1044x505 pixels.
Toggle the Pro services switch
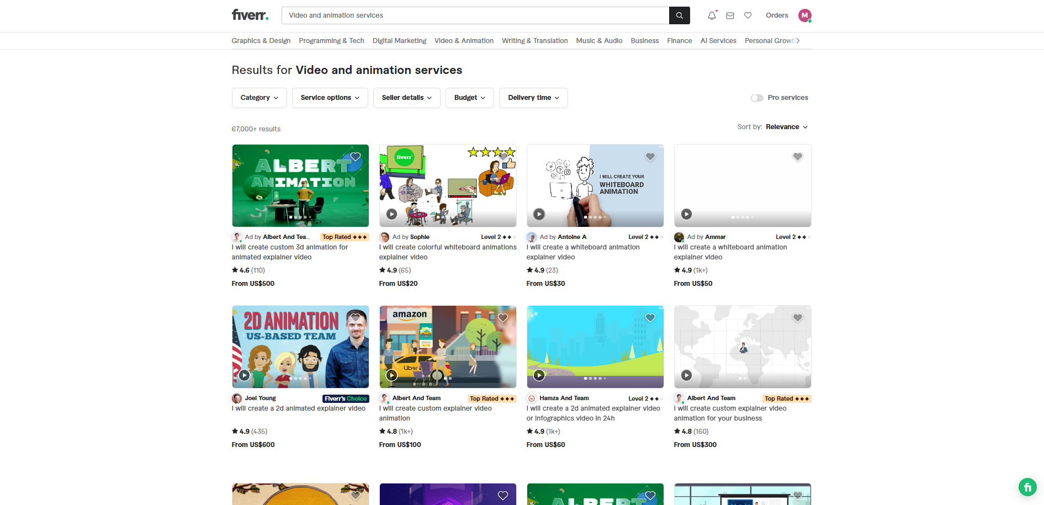(x=757, y=98)
